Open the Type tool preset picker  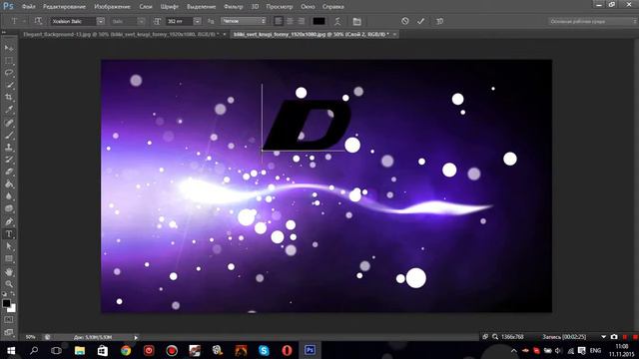point(17,21)
